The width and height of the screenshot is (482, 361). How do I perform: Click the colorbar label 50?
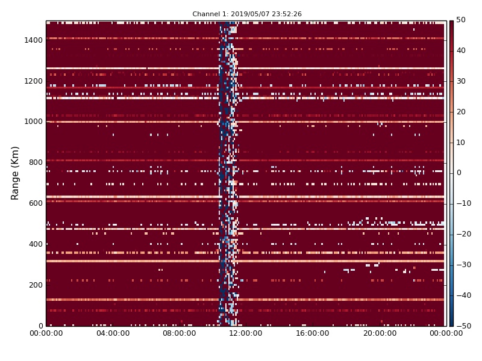pos(460,20)
